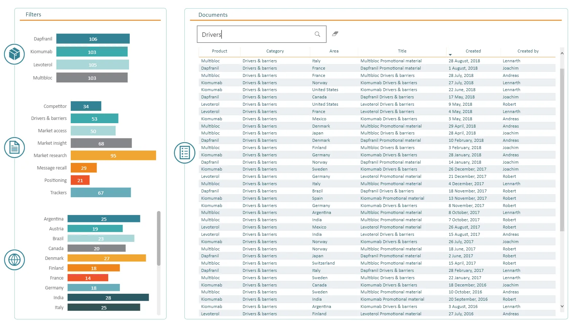The image size is (573, 324).
Task: Click the search magnifier icon
Action: [x=317, y=34]
